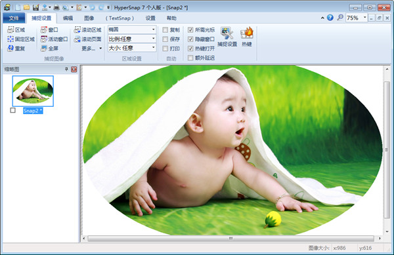Open dropdown arrow next to upload icon
The height and width of the screenshot is (255, 394).
pos(50,7)
